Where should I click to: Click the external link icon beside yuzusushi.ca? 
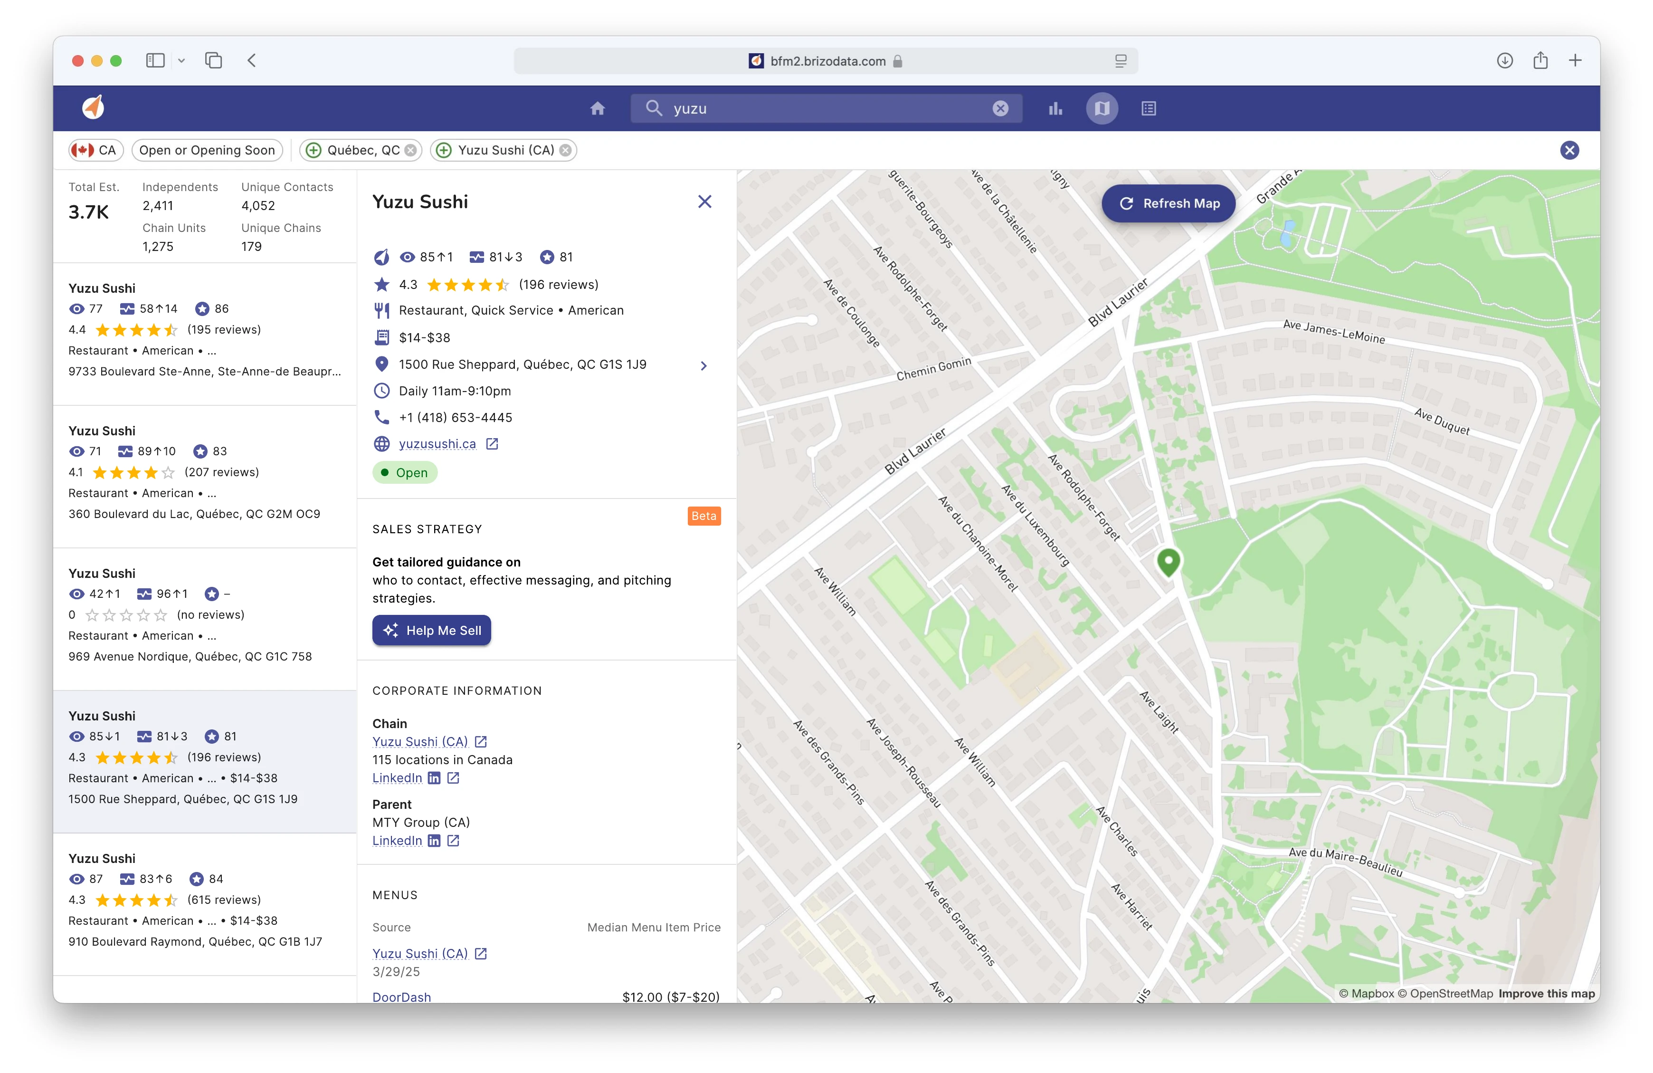pos(492,443)
